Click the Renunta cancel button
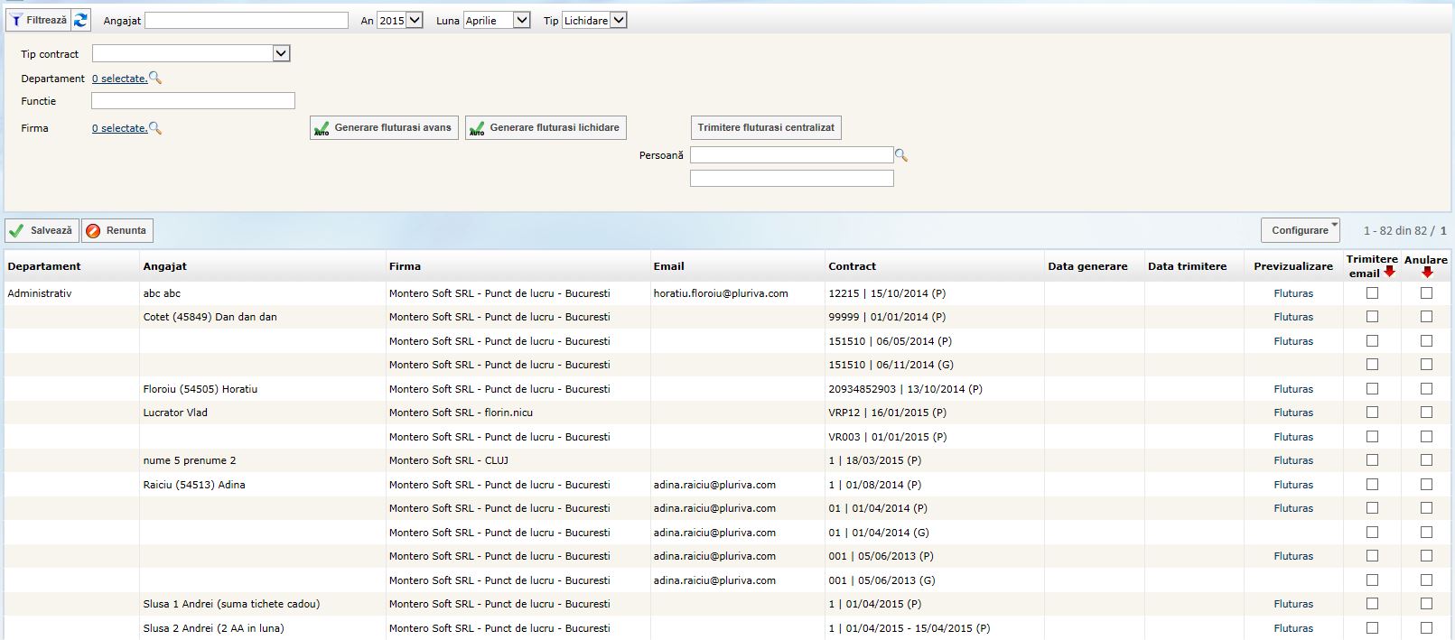Image resolution: width=1455 pixels, height=640 pixels. 117,230
